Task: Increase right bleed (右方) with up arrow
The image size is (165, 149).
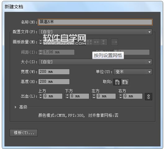Action: (x=121, y=95)
